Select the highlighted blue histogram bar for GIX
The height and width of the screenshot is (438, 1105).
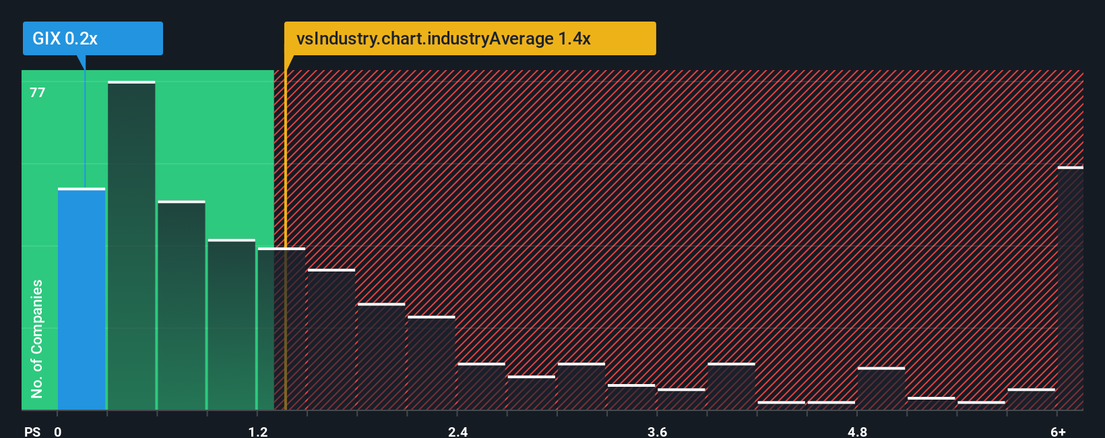click(82, 299)
